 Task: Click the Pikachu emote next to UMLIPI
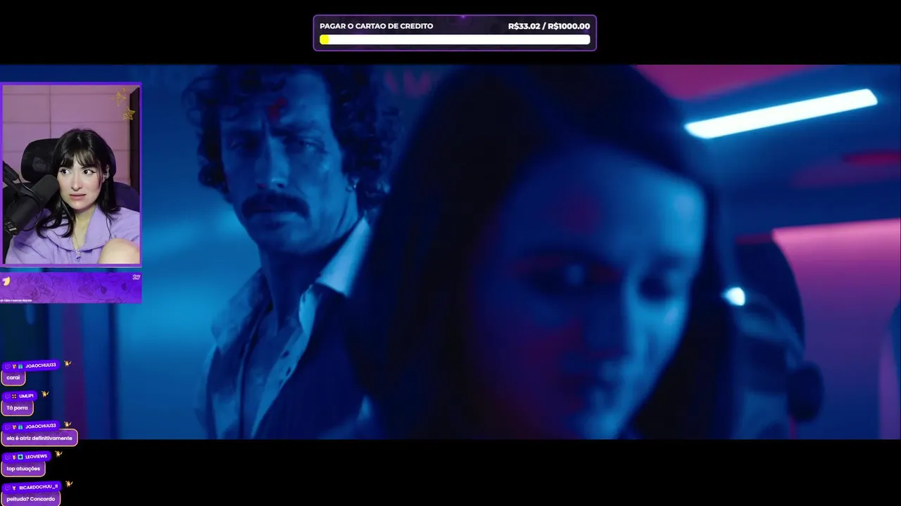point(45,394)
